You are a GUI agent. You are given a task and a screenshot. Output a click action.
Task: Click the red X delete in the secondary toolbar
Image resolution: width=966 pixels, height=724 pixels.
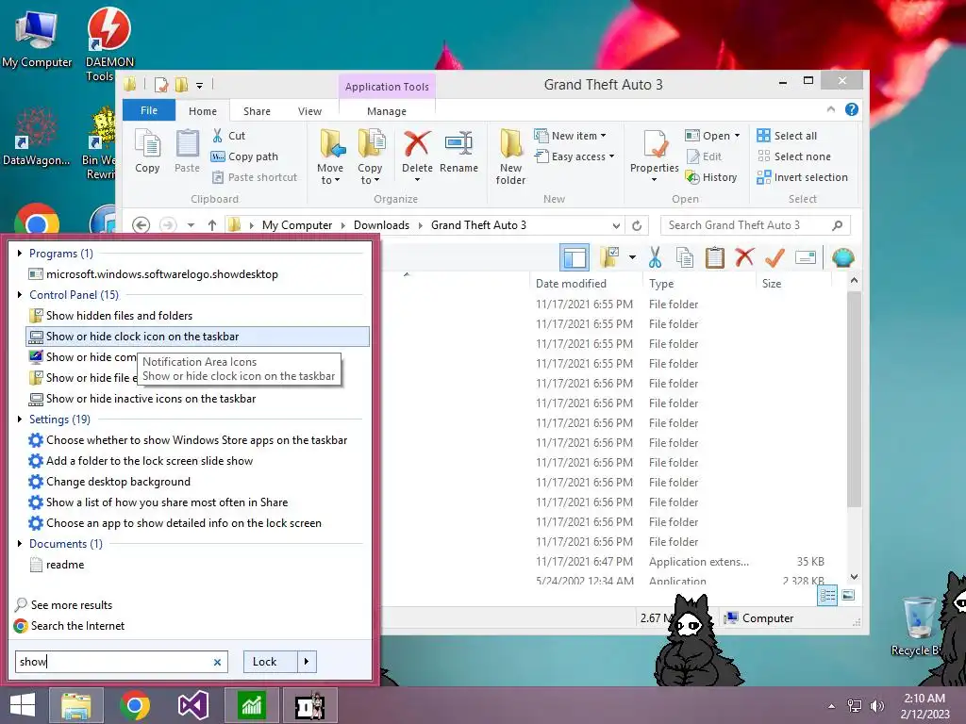pyautogui.click(x=744, y=256)
